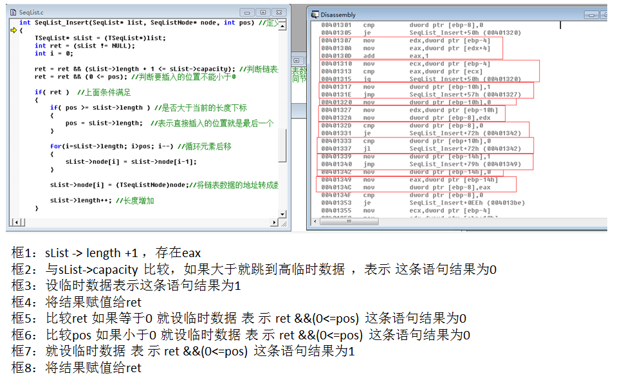Select disassembly row at address 00401305
624x385 pixels.
(x=421, y=33)
